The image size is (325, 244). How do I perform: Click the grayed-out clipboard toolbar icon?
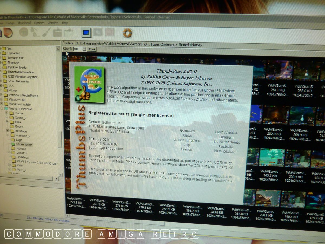point(57,32)
